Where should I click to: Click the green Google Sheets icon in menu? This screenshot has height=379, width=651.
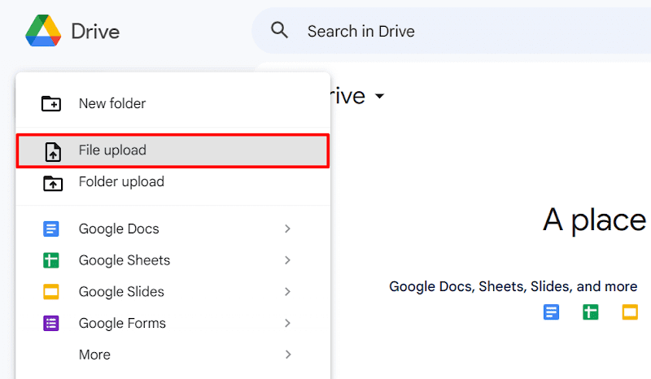[x=51, y=261]
